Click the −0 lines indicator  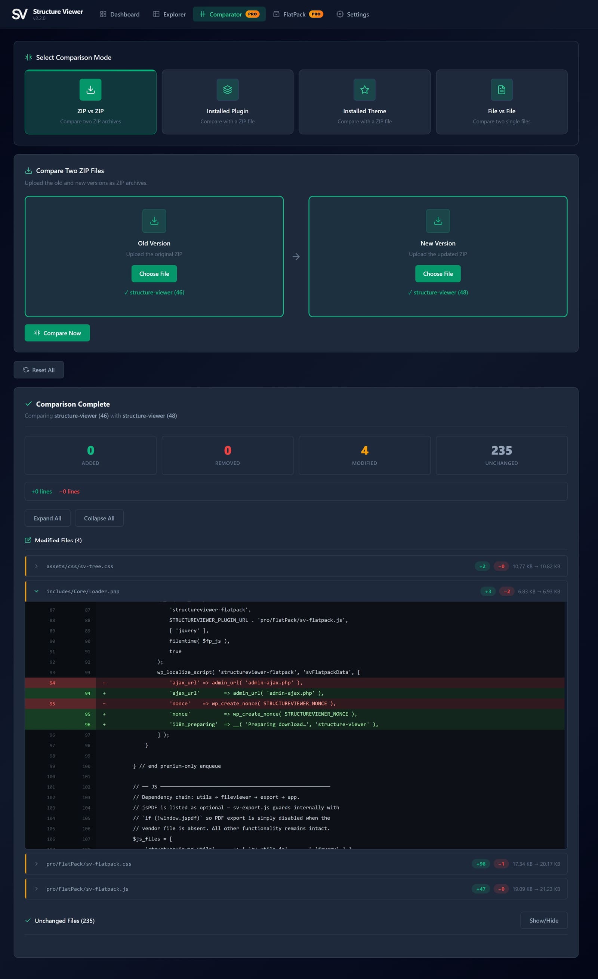(x=69, y=492)
